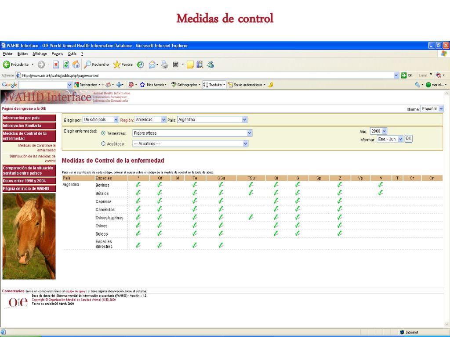Image resolution: width=450 pixels, height=337 pixels.
Task: Select the Acuáticos radio button
Action: click(103, 144)
